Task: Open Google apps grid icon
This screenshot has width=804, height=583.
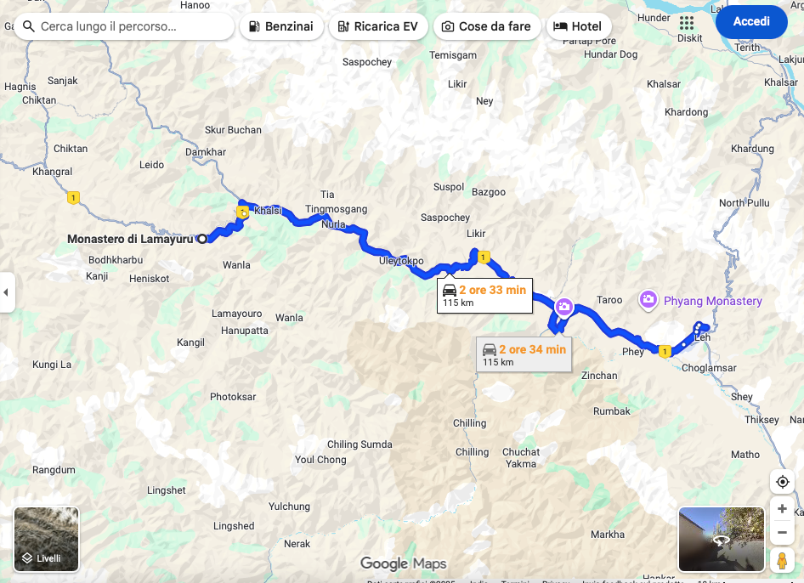Action: tap(686, 23)
